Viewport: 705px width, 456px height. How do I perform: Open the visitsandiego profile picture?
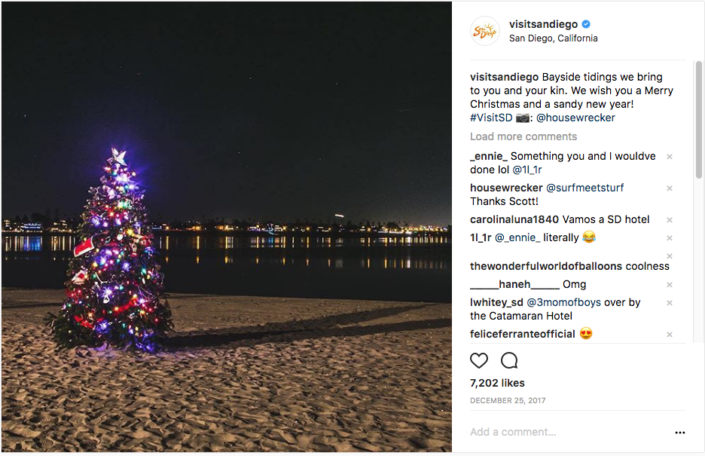click(x=485, y=31)
